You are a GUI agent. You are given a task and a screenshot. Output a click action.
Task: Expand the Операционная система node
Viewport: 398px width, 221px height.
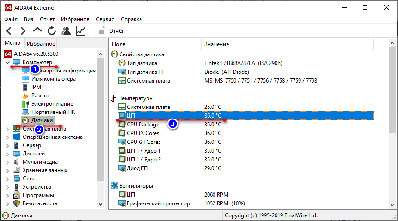pyautogui.click(x=7, y=137)
